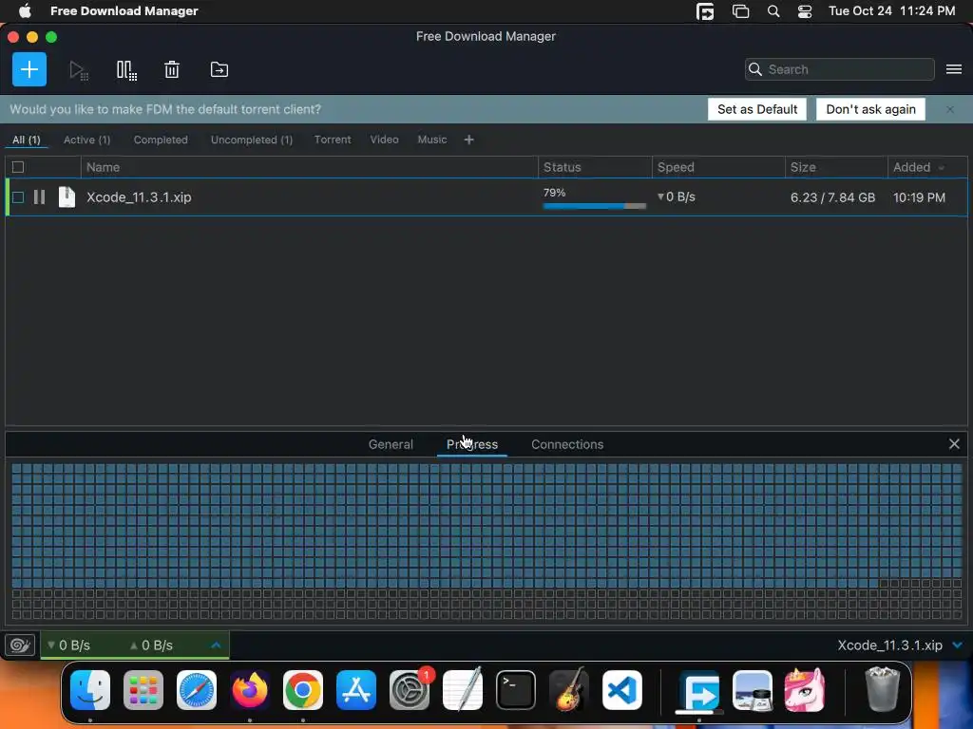This screenshot has width=973, height=729.
Task: Click the Don't ask again button
Action: click(870, 109)
